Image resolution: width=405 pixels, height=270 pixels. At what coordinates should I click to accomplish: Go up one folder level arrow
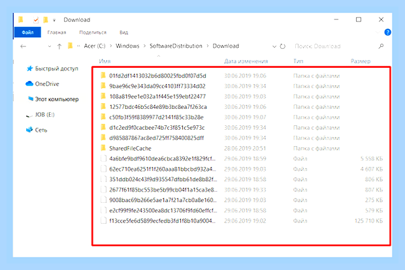tap(59, 46)
